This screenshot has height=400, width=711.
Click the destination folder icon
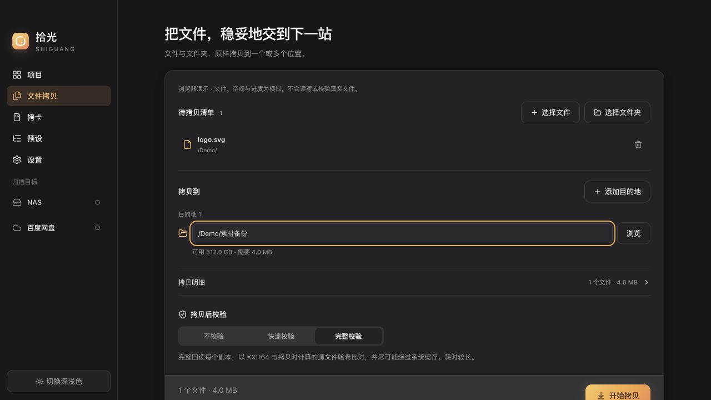click(x=183, y=233)
